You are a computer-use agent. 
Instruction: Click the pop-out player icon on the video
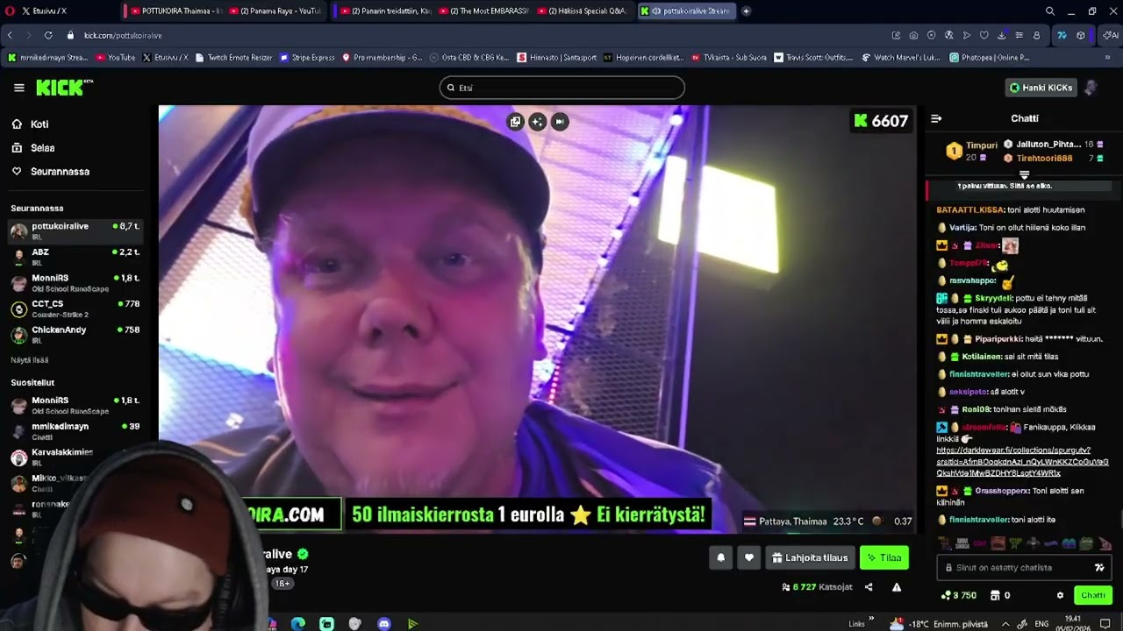tap(515, 122)
